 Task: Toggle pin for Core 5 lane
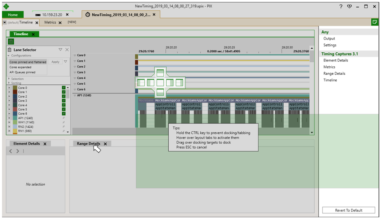coord(64,109)
